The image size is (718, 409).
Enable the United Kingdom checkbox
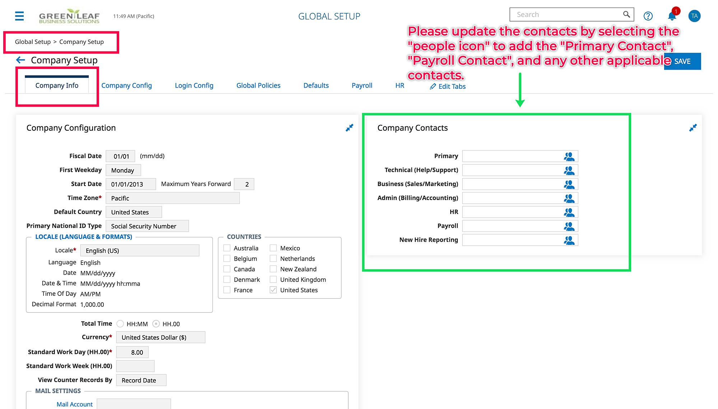(x=273, y=279)
